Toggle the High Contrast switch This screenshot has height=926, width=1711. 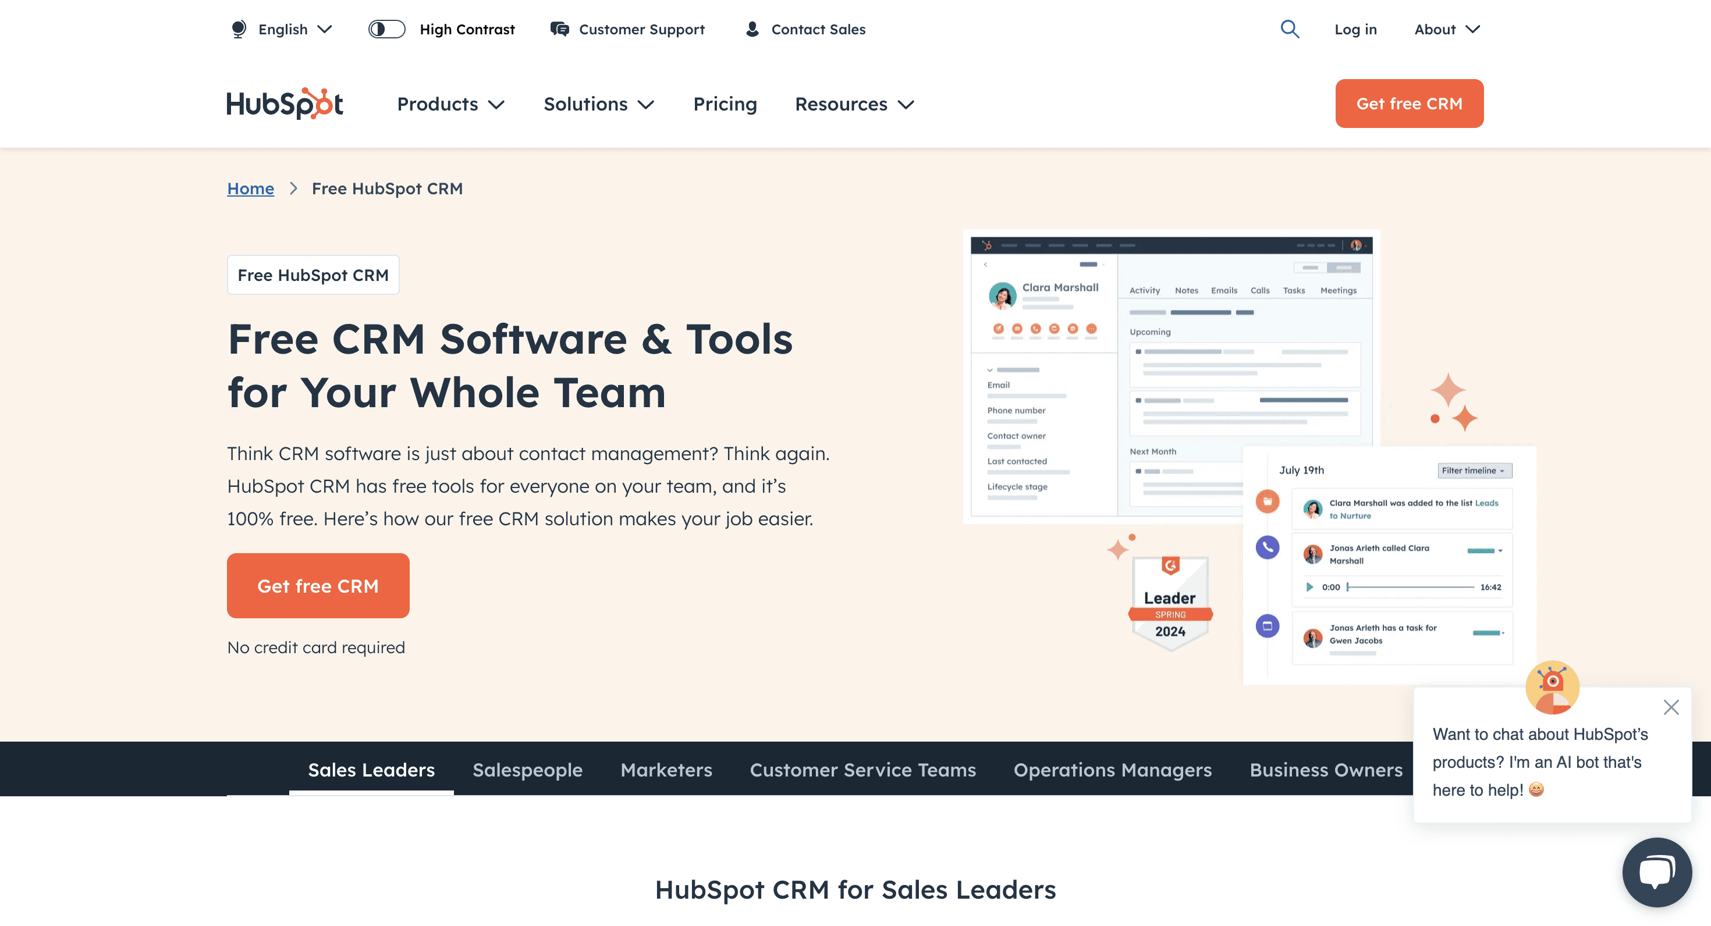click(x=386, y=29)
